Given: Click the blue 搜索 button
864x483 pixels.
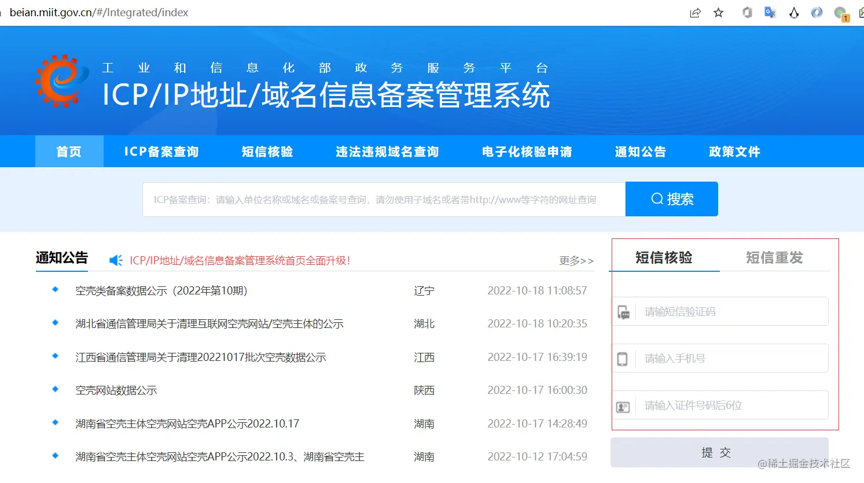Looking at the screenshot, I should coord(672,199).
